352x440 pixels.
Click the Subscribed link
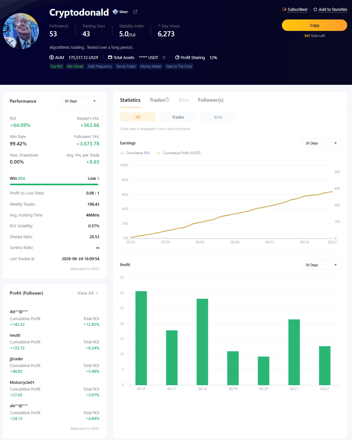coord(297,9)
